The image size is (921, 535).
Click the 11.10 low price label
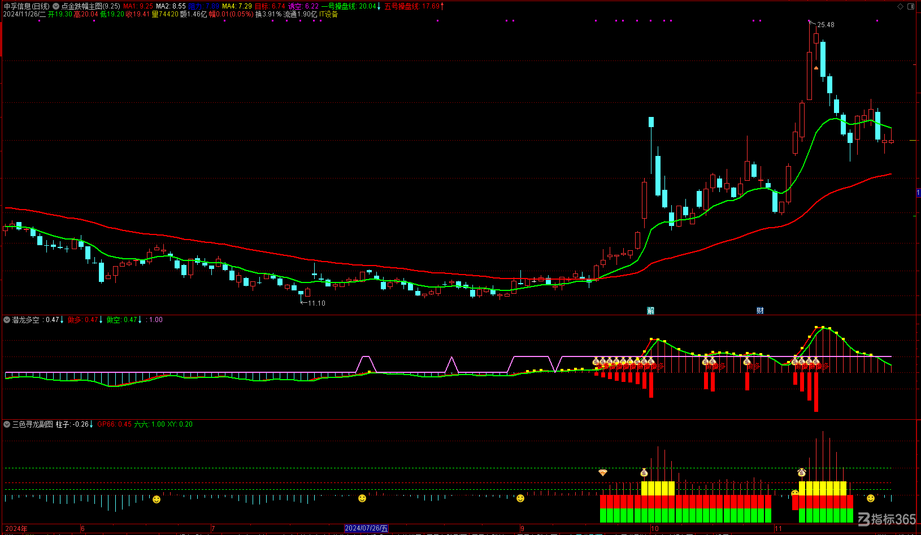[316, 303]
